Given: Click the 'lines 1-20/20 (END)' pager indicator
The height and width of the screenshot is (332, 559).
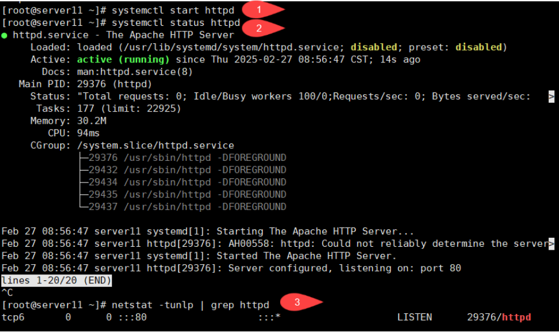Looking at the screenshot, I should (x=57, y=280).
